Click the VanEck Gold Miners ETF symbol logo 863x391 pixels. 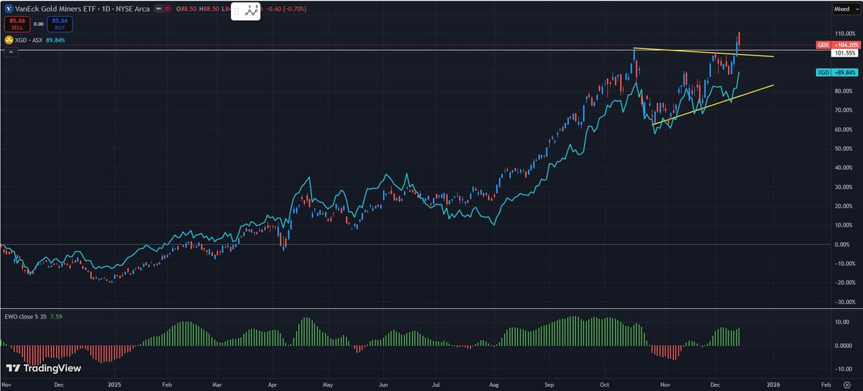(9, 9)
